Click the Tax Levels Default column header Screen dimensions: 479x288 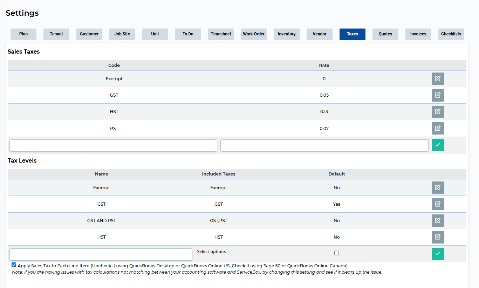point(337,174)
